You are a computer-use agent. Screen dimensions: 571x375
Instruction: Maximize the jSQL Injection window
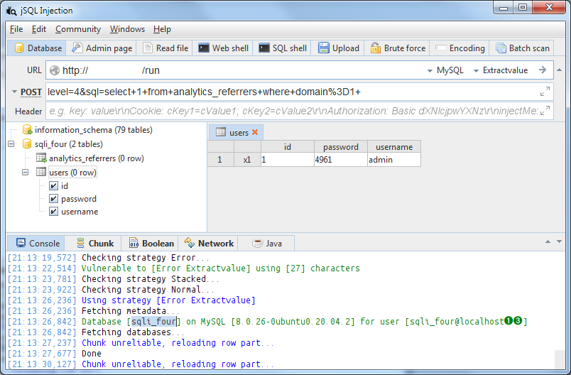[523, 8]
